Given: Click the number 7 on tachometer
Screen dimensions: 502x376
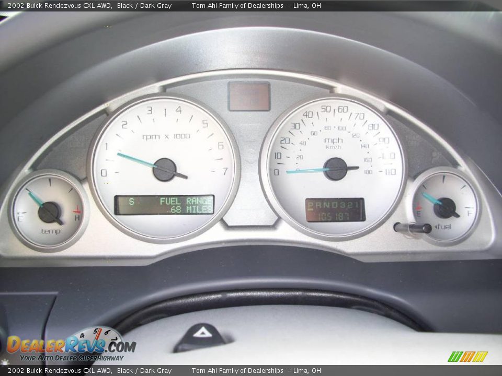Looking at the screenshot, I should click(225, 171).
